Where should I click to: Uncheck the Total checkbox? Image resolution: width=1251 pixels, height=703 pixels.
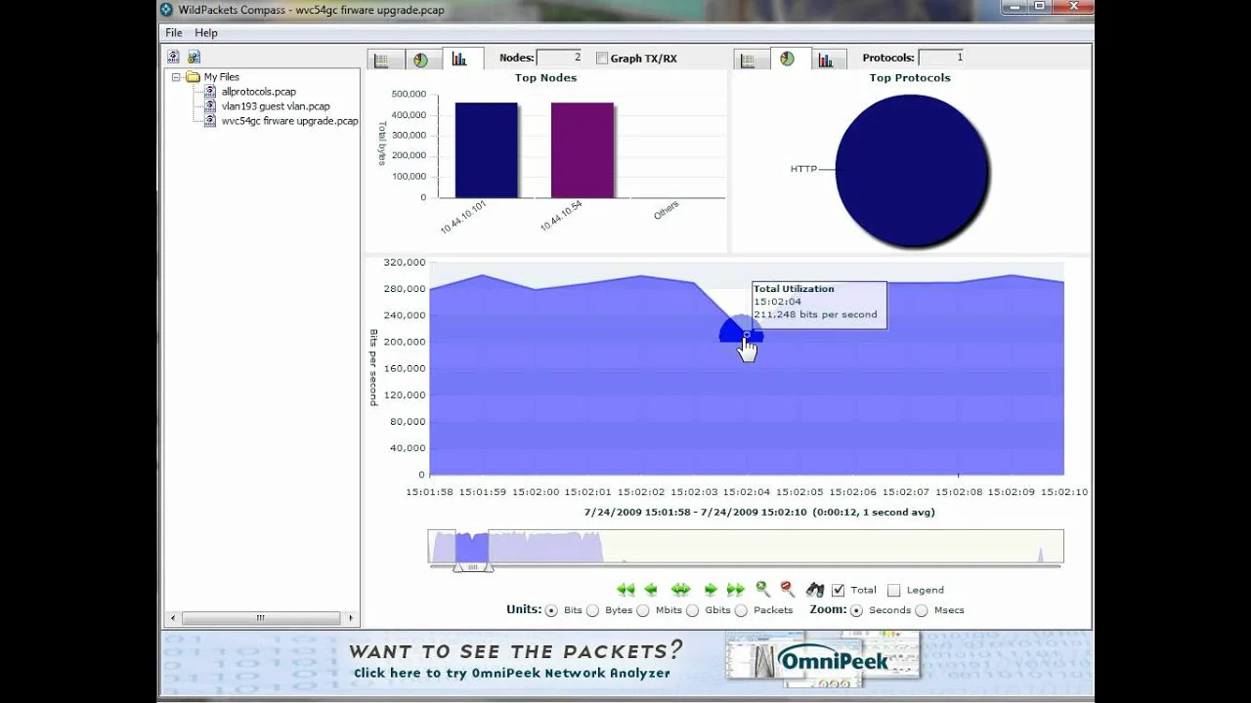[838, 591]
